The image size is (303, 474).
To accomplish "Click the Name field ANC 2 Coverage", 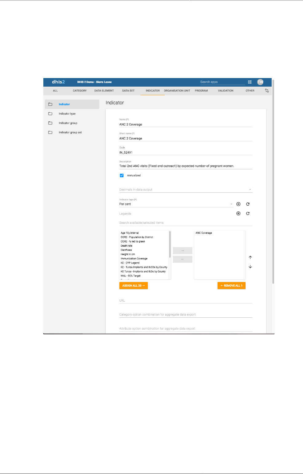I will pos(186,124).
